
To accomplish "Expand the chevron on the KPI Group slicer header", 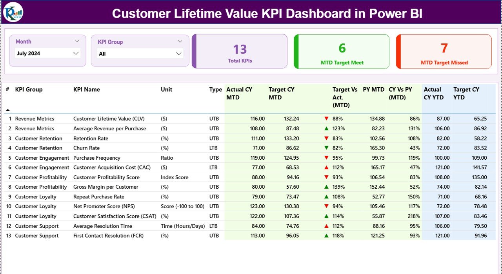I will [x=180, y=41].
